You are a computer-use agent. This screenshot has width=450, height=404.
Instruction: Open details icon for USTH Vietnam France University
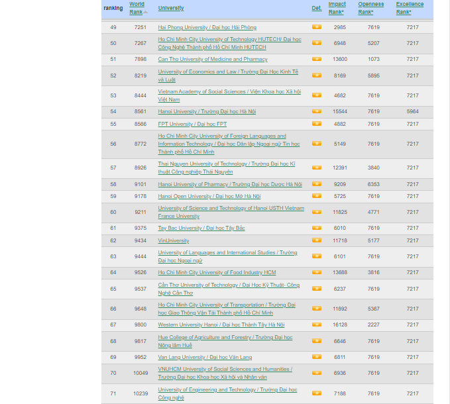pyautogui.click(x=317, y=212)
